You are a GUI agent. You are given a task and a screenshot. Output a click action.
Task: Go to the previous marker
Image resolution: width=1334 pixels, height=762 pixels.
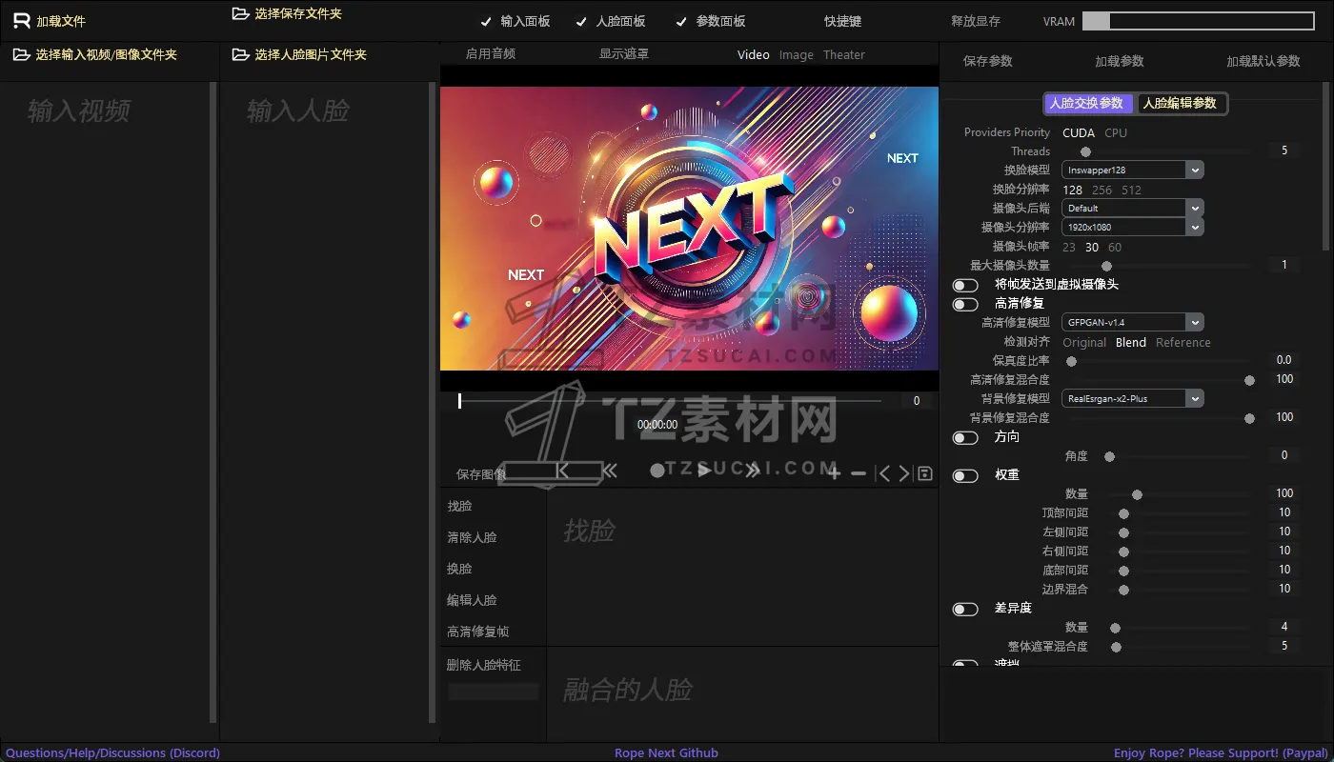point(883,472)
